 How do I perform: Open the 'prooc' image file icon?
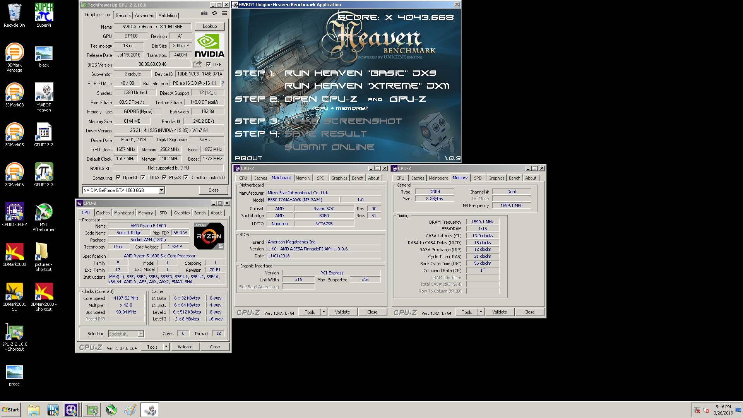click(x=14, y=375)
